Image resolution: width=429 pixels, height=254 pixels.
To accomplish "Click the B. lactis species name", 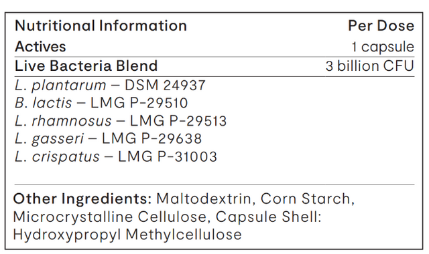I will 43,103.
